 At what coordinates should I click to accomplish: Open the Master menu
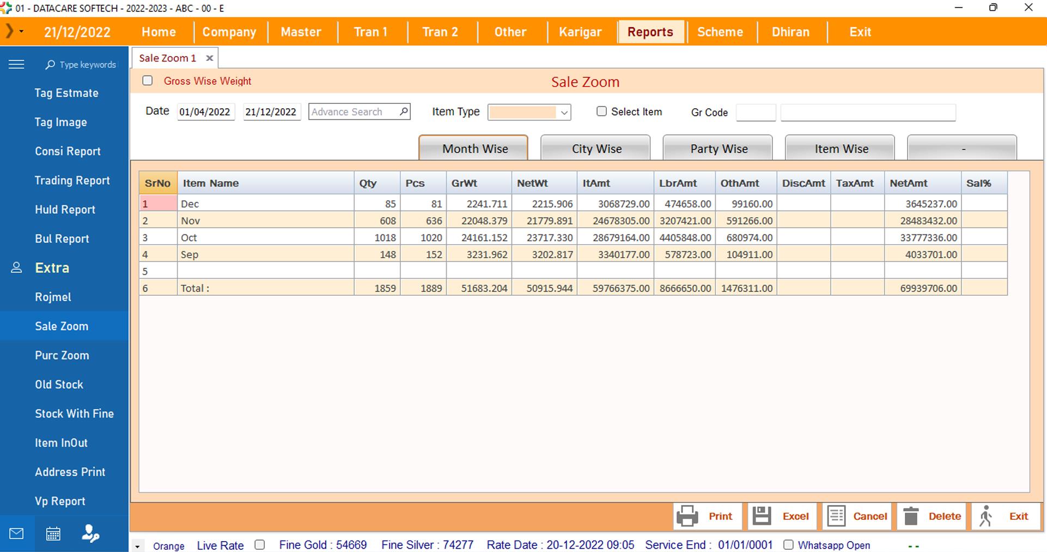coord(301,32)
